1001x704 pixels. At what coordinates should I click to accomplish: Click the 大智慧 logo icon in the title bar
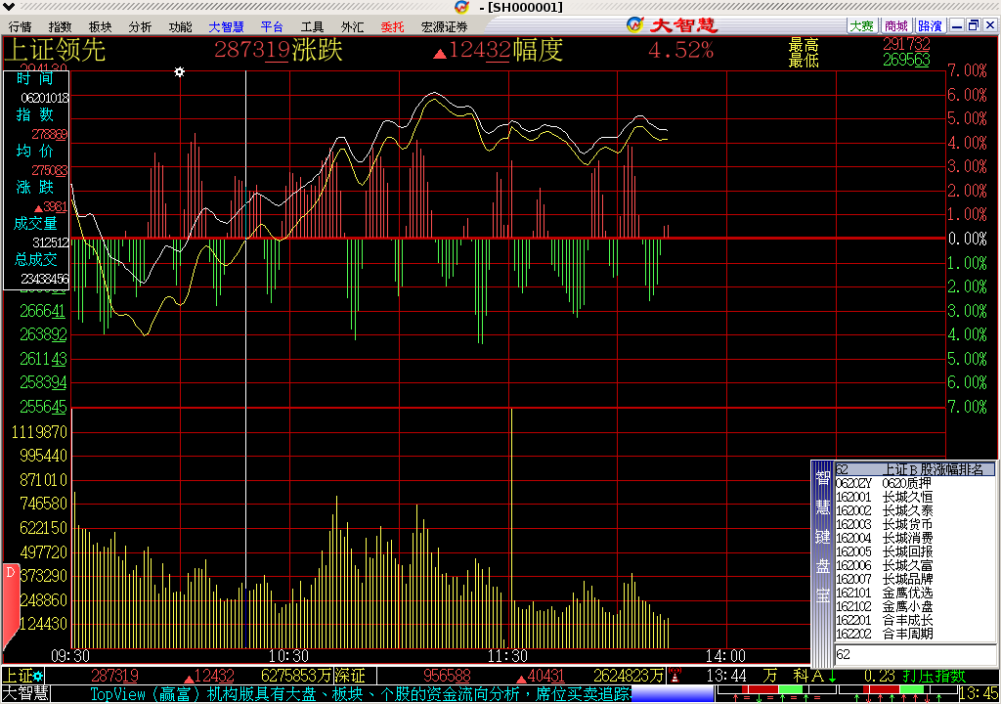[462, 7]
